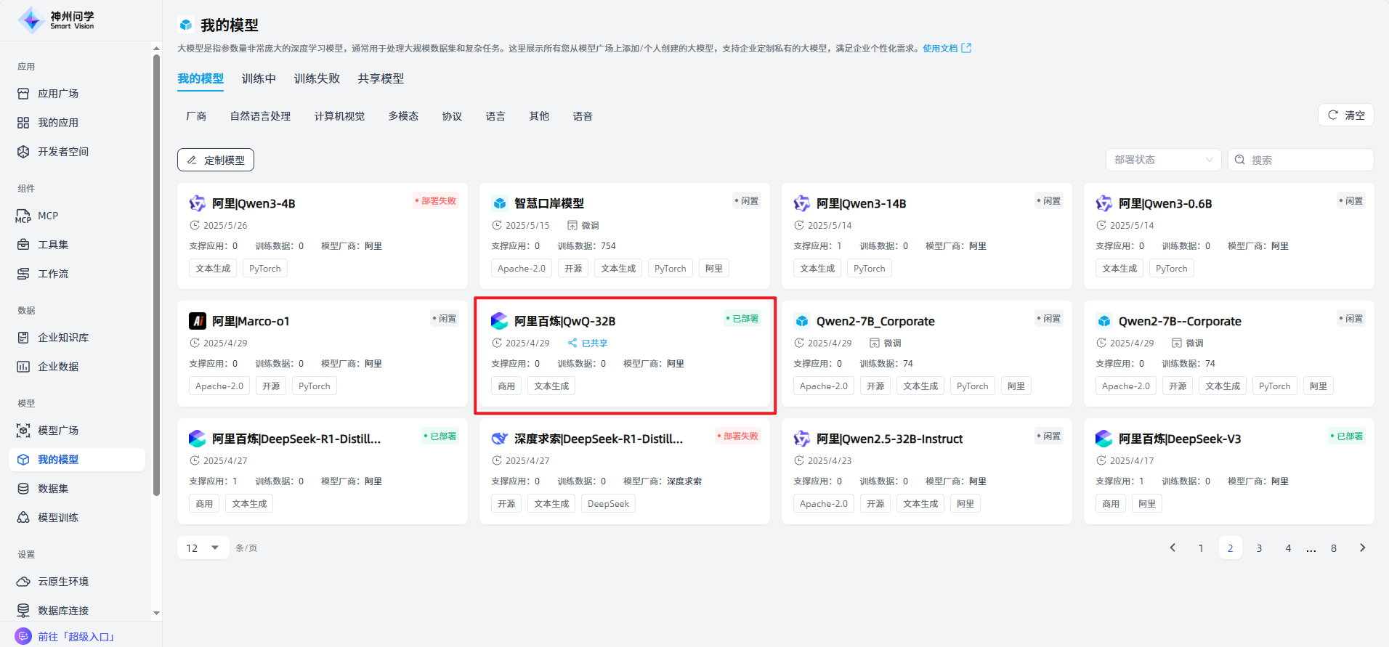Click the 定制模型 button

[x=216, y=160]
